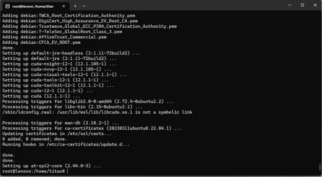This screenshot has height=177, width=322.
Task: Click the DigiCert_High_Assurance_EV_Root_CA.pem line
Action: click(70, 21)
